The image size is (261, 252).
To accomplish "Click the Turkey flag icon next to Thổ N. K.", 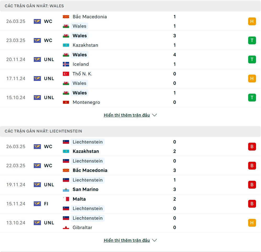I will 66,74.
